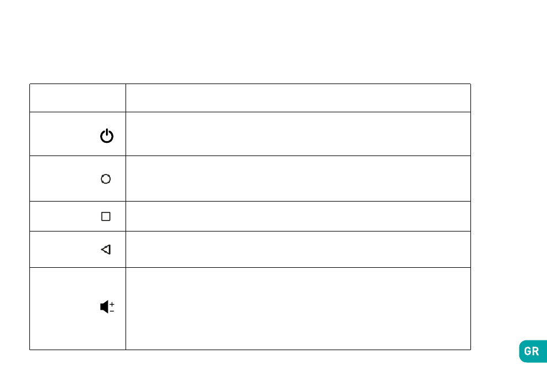Click the description cell next to the circle icon

(298, 179)
